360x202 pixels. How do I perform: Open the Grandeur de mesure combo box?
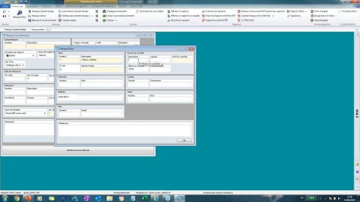[20, 56]
